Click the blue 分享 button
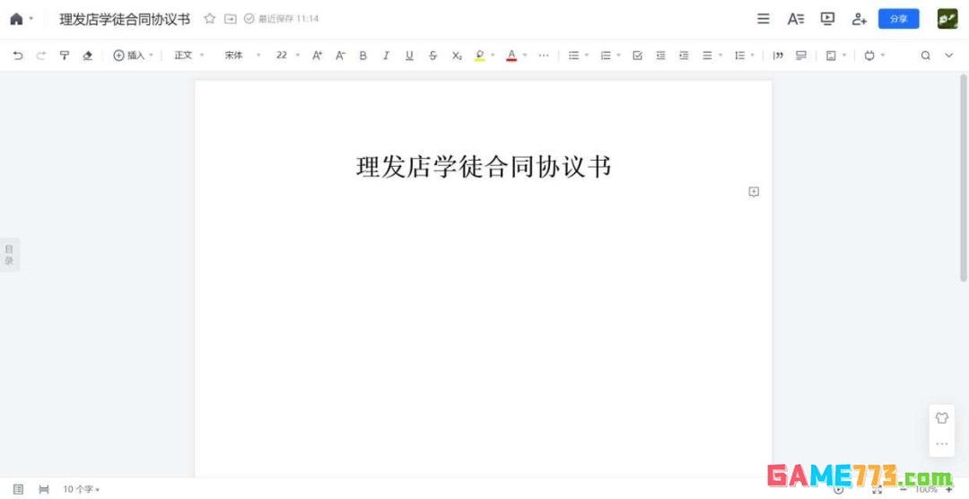 tap(898, 19)
